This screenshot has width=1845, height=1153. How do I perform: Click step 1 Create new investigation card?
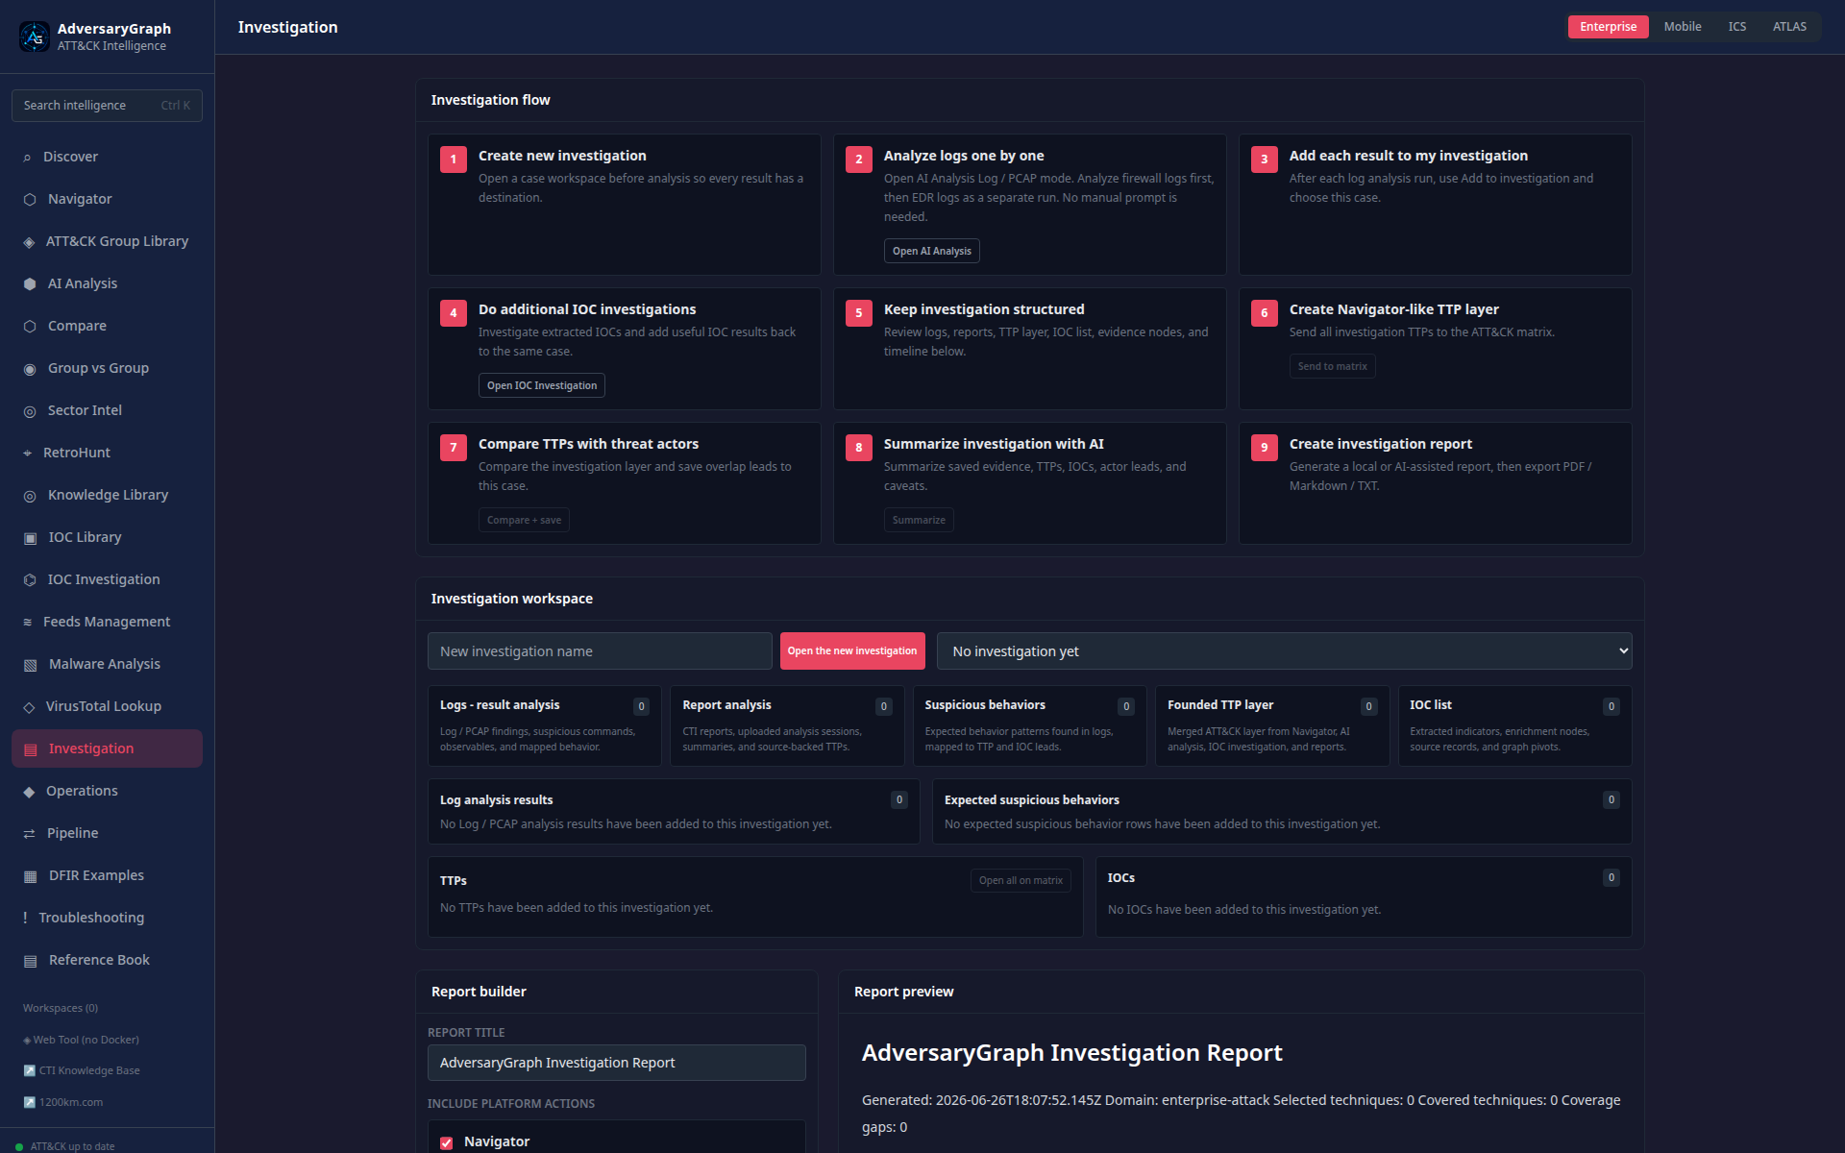[x=625, y=205]
